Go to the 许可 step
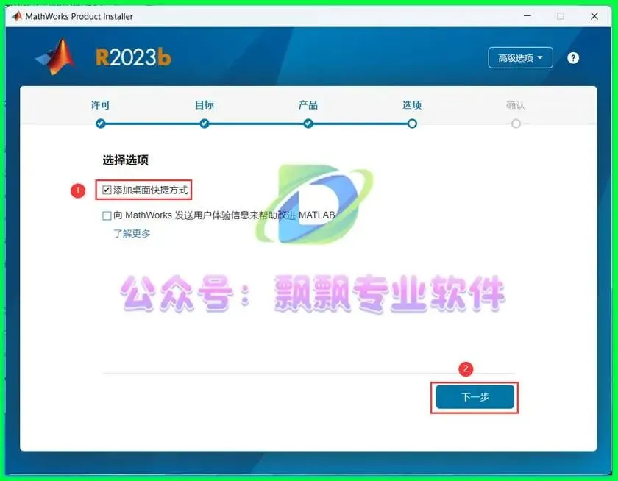The height and width of the screenshot is (481, 618). (100, 105)
